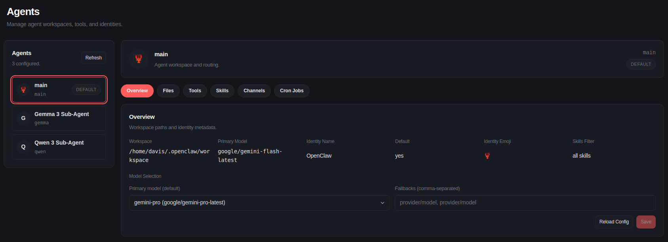This screenshot has width=668, height=242.
Task: Select the Overview tab
Action: (137, 91)
